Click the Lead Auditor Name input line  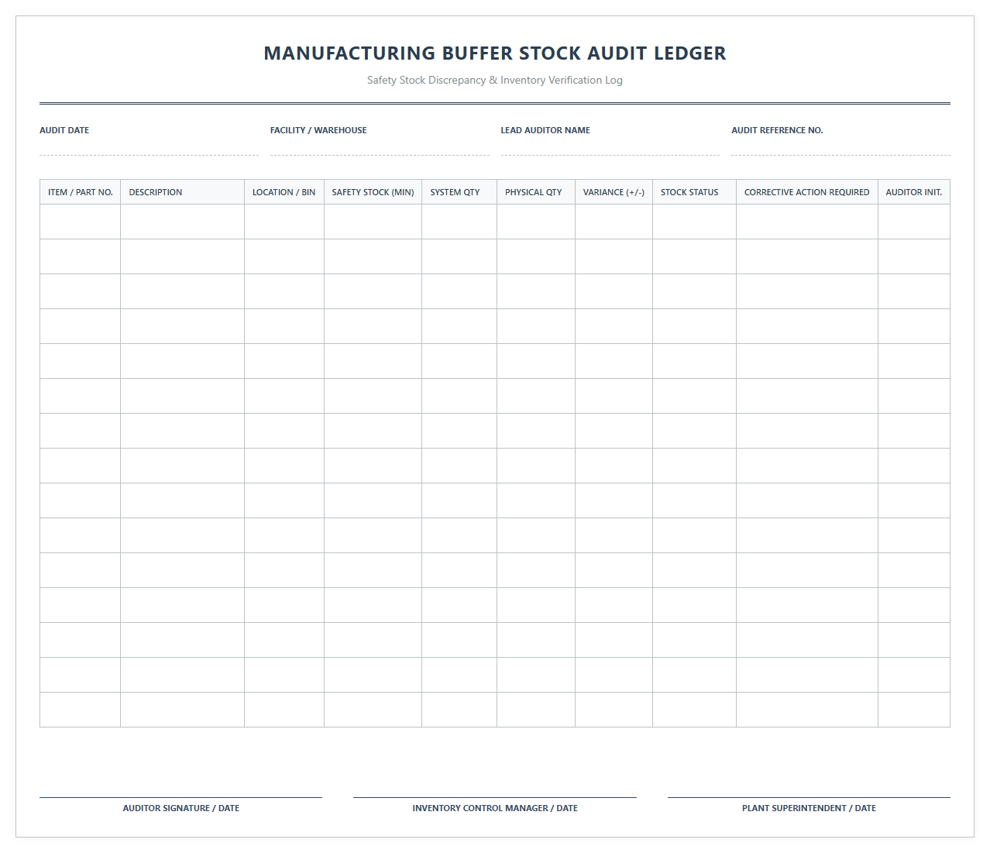coord(610,146)
